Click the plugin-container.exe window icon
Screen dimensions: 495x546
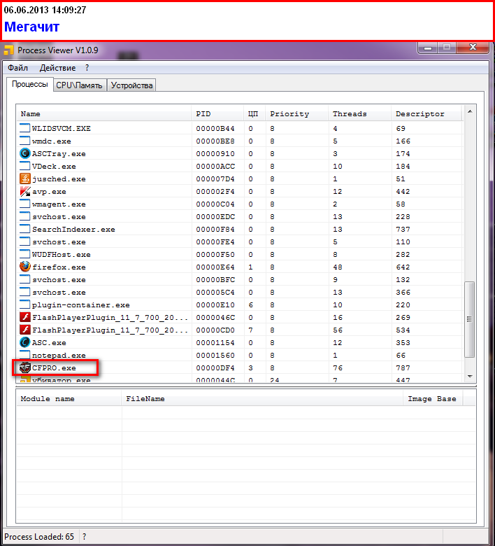(24, 304)
